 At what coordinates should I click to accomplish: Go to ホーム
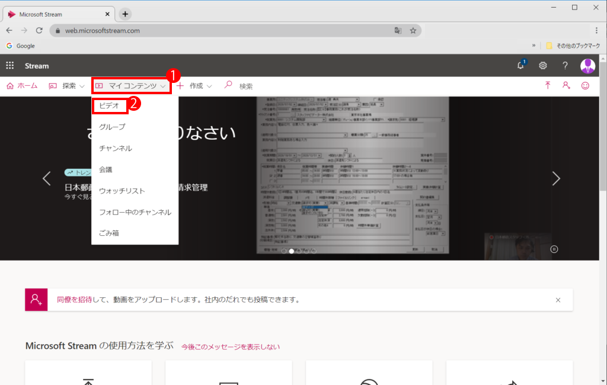coord(22,86)
